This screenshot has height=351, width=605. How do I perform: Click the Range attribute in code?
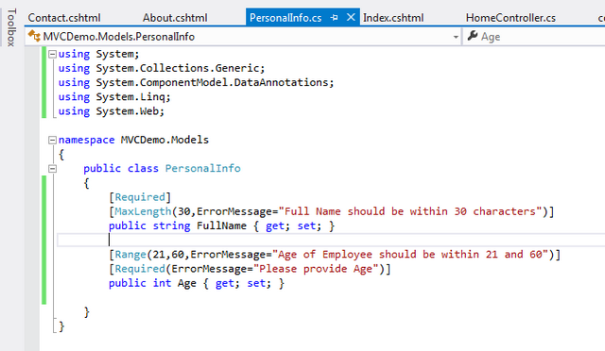(130, 255)
